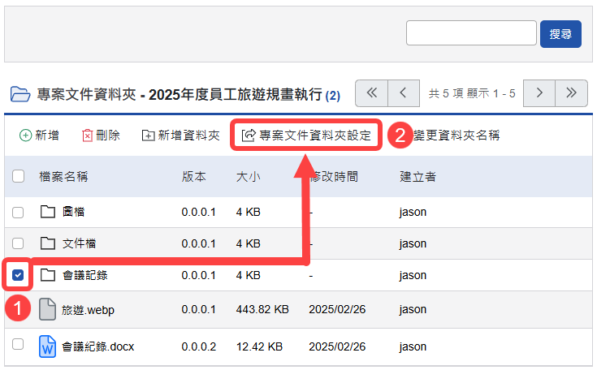The width and height of the screenshot is (597, 370).
Task: Select the checkbox for 會議紀錄.docx
Action: click(19, 345)
